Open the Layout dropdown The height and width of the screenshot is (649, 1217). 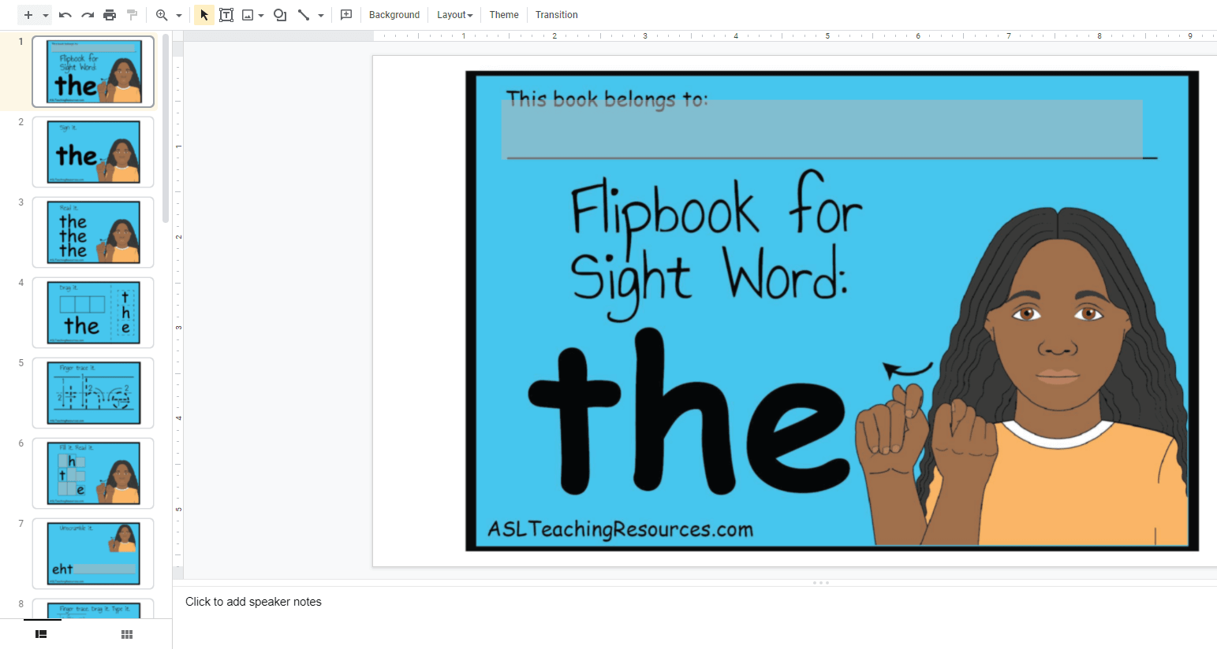(454, 15)
